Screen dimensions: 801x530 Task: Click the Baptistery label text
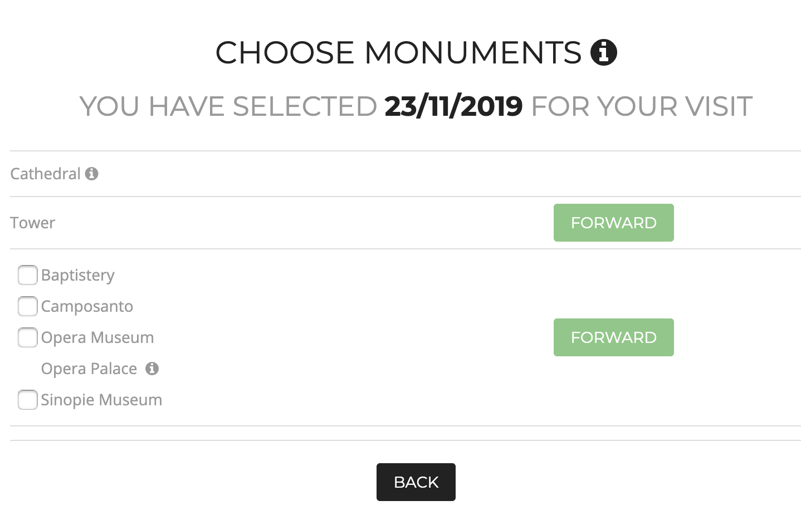78,276
